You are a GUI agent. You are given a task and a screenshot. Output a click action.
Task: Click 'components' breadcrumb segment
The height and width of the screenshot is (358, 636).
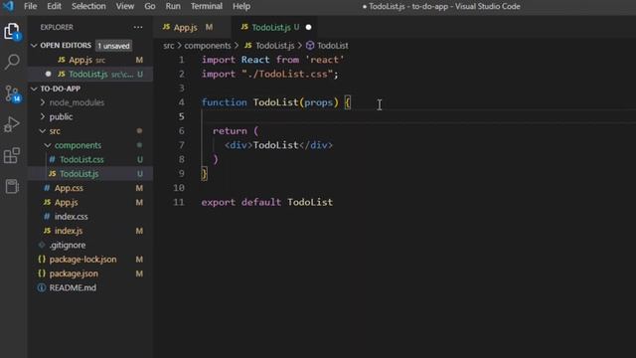point(208,46)
